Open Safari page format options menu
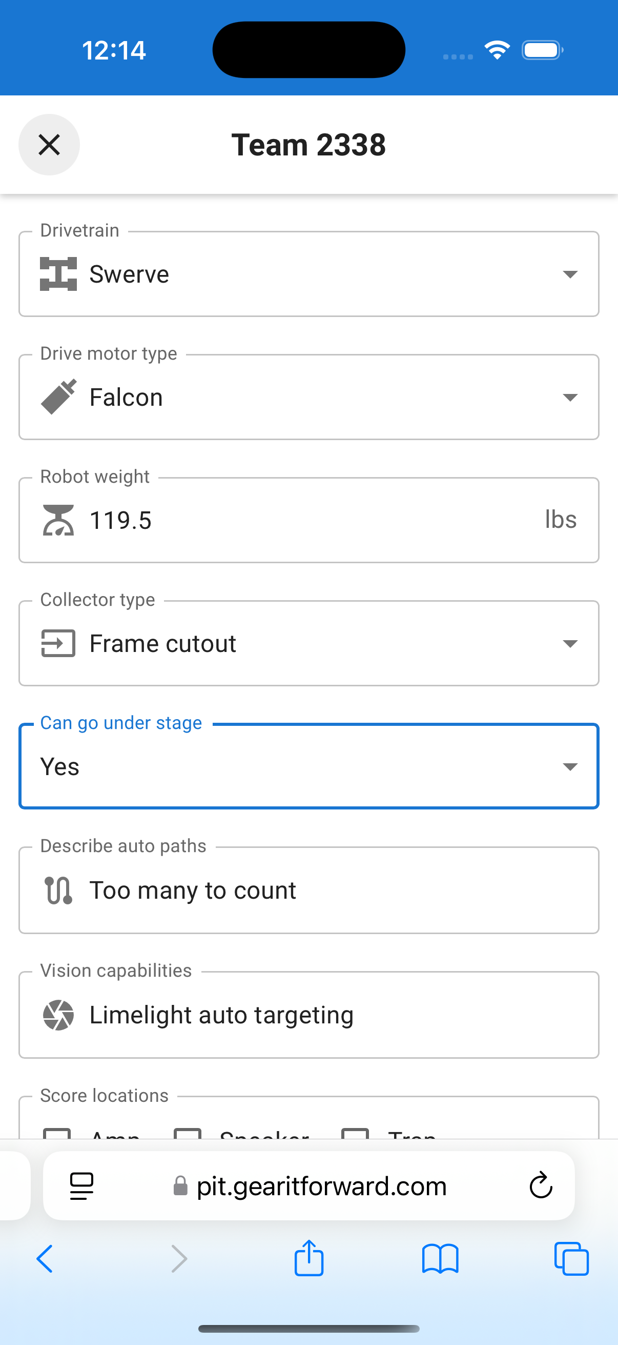The width and height of the screenshot is (618, 1345). pyautogui.click(x=81, y=1186)
